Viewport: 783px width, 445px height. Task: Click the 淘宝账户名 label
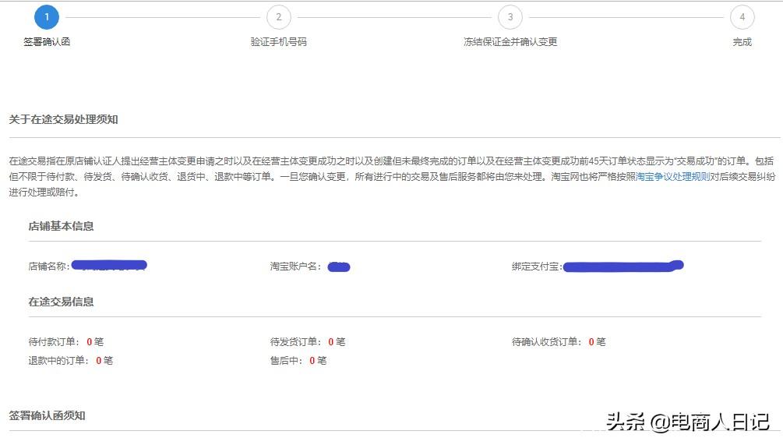[295, 267]
